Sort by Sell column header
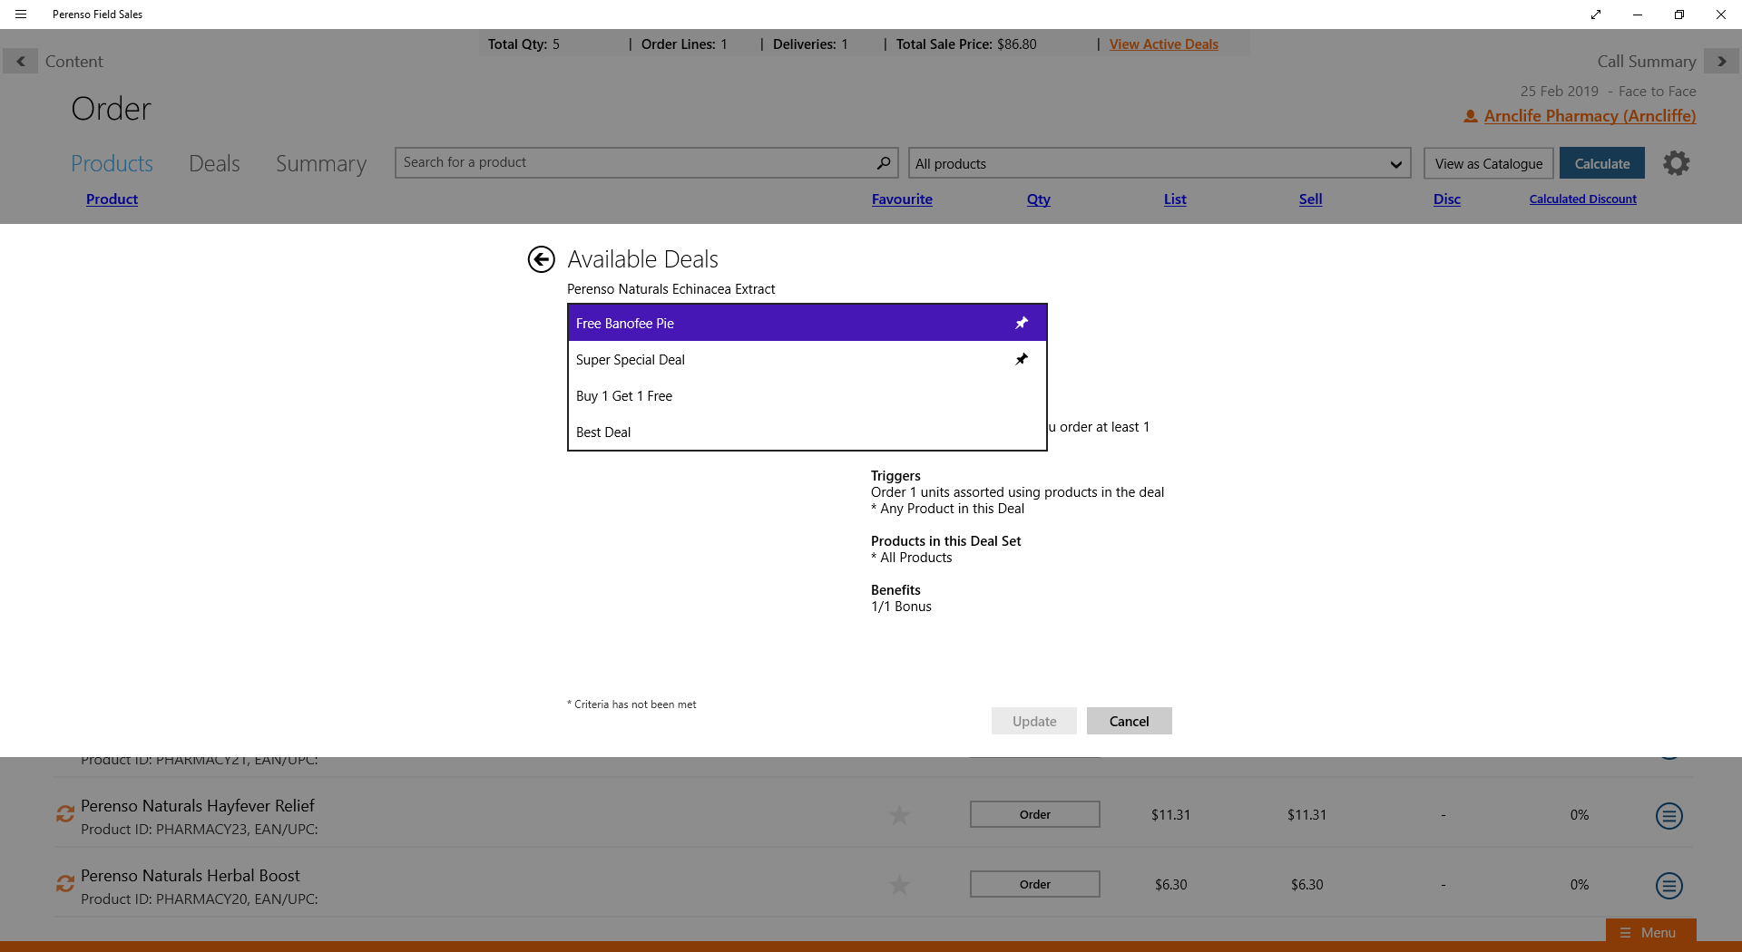 (1310, 199)
